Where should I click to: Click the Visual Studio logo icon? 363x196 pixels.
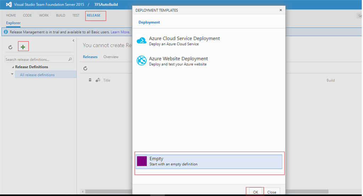click(x=9, y=5)
